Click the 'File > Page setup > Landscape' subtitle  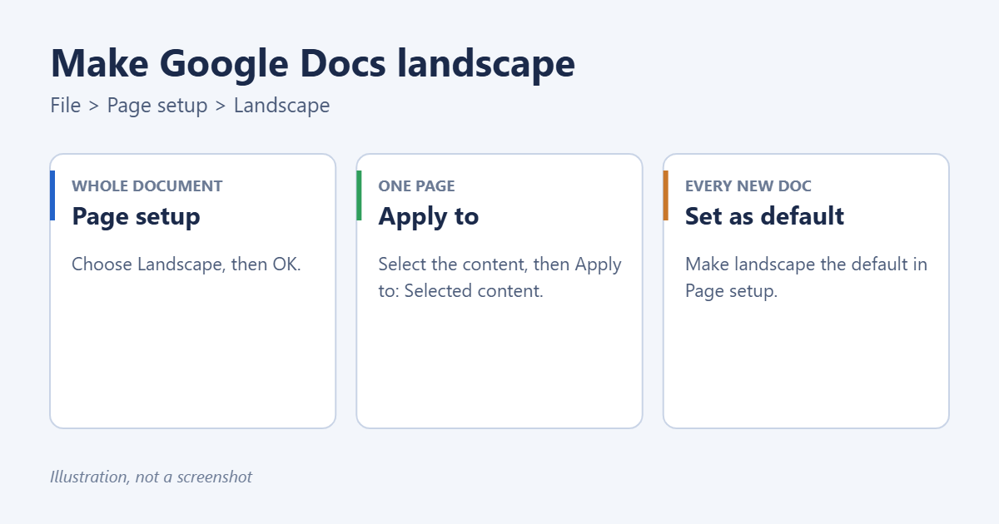[x=190, y=106]
